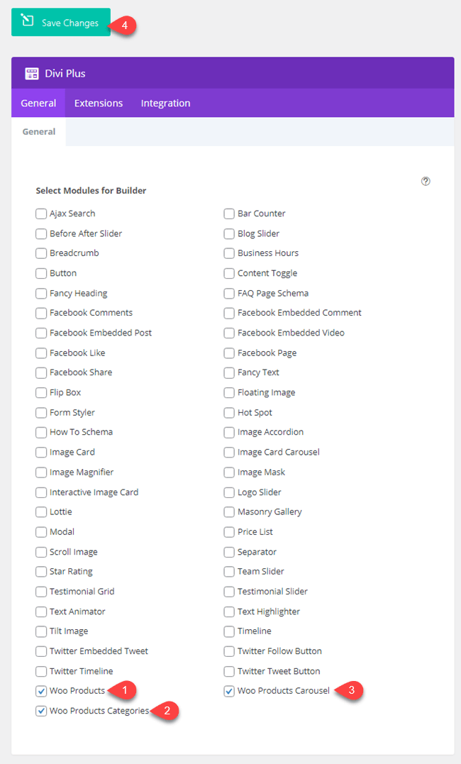This screenshot has width=461, height=764.
Task: Check the Blog Slider checkbox
Action: pyautogui.click(x=229, y=233)
